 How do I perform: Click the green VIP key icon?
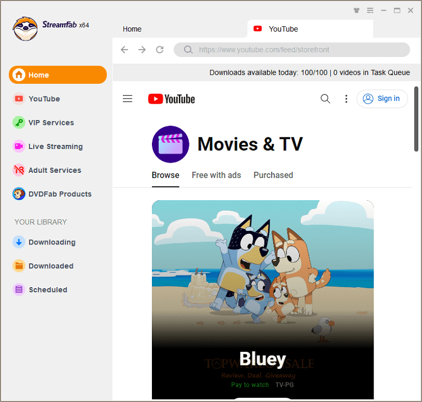(x=19, y=123)
